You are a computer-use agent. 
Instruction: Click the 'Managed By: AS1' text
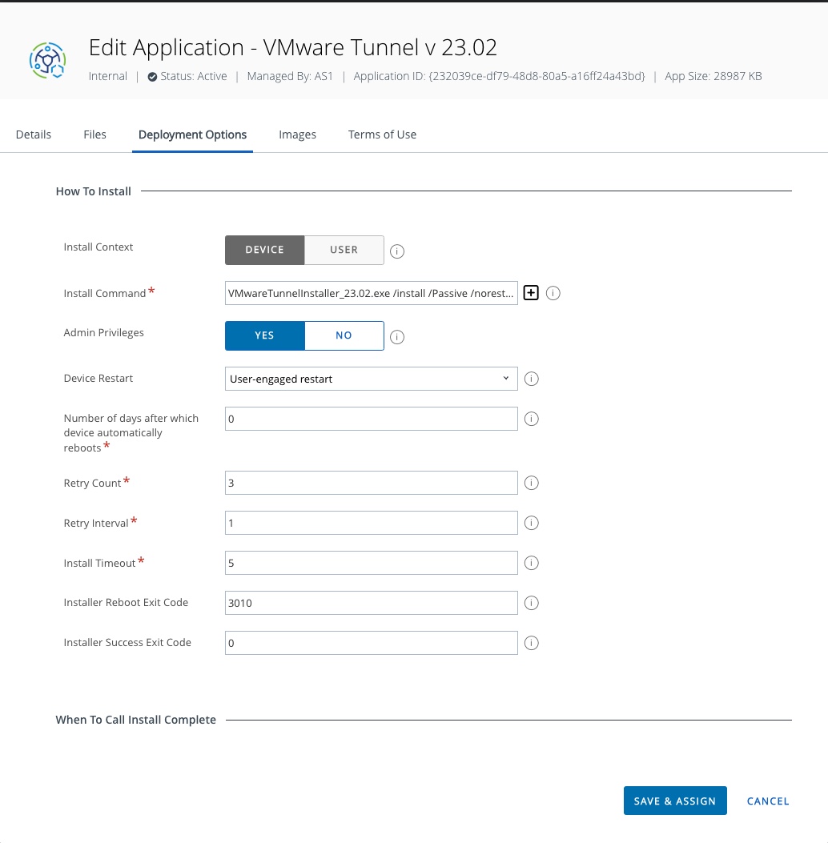(290, 76)
